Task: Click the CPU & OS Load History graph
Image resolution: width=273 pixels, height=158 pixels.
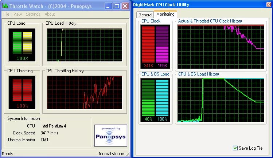Action: point(221,100)
